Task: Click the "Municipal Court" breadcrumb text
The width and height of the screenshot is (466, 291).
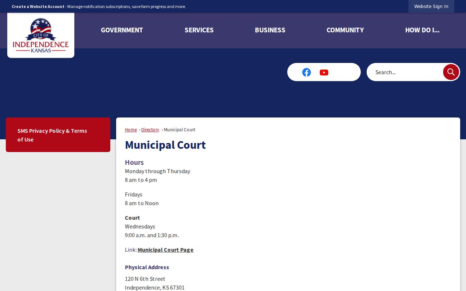Action: 179,130
